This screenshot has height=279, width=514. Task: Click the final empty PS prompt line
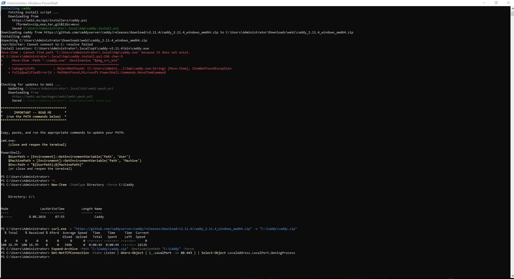(25, 257)
